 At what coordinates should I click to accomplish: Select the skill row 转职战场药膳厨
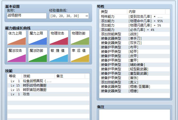click(x=48, y=85)
